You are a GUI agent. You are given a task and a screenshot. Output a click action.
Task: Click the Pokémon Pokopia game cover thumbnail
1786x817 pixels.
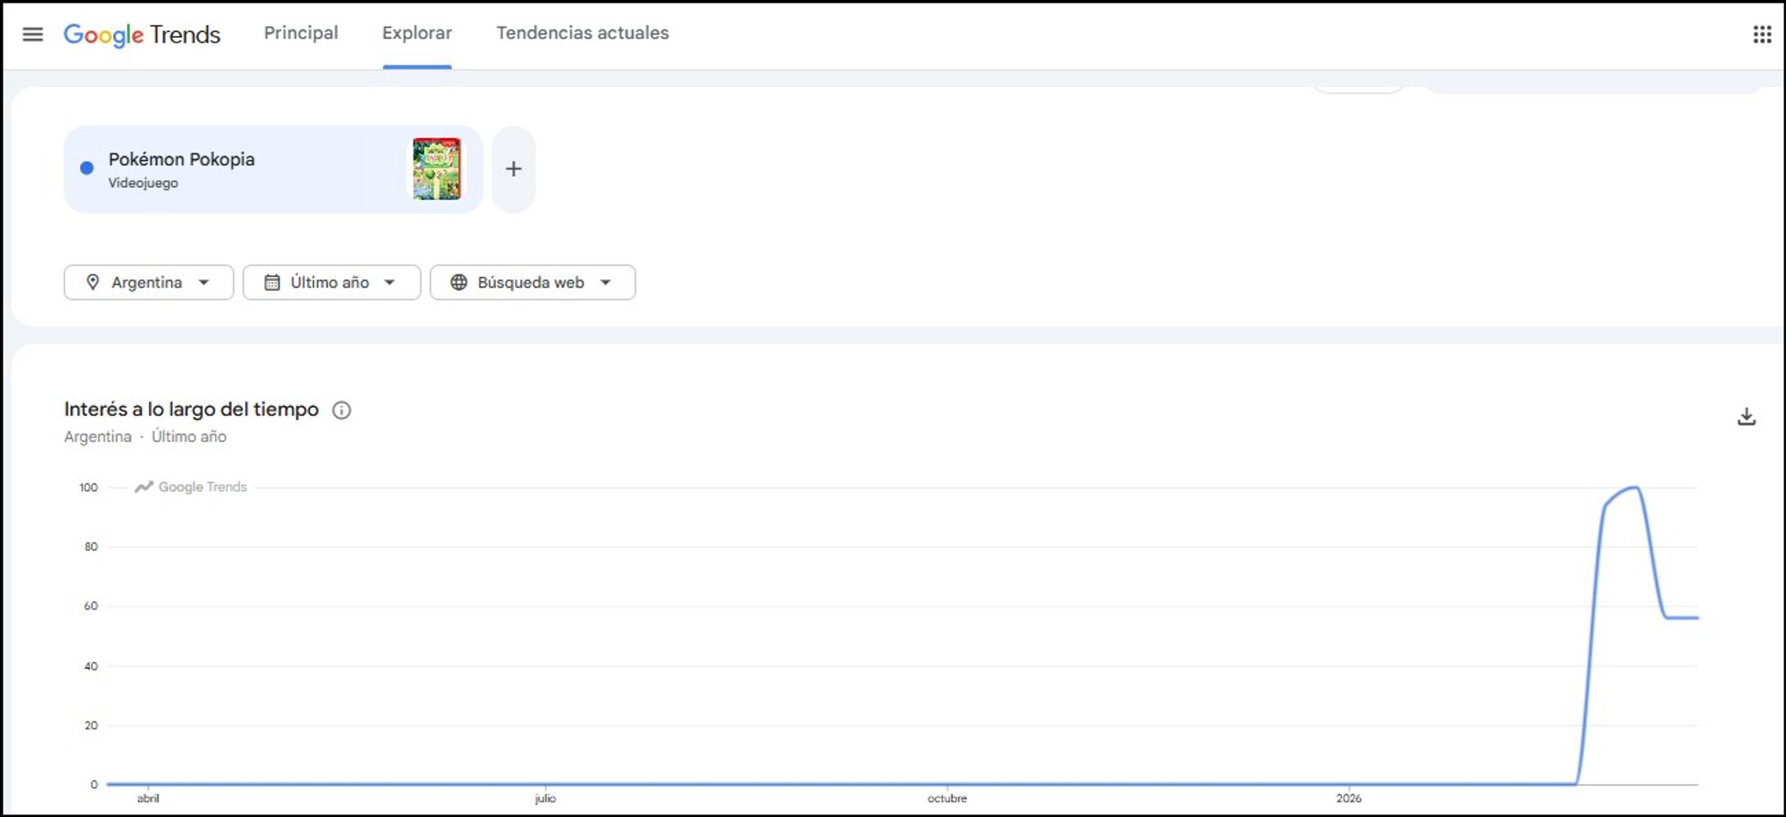pyautogui.click(x=436, y=169)
